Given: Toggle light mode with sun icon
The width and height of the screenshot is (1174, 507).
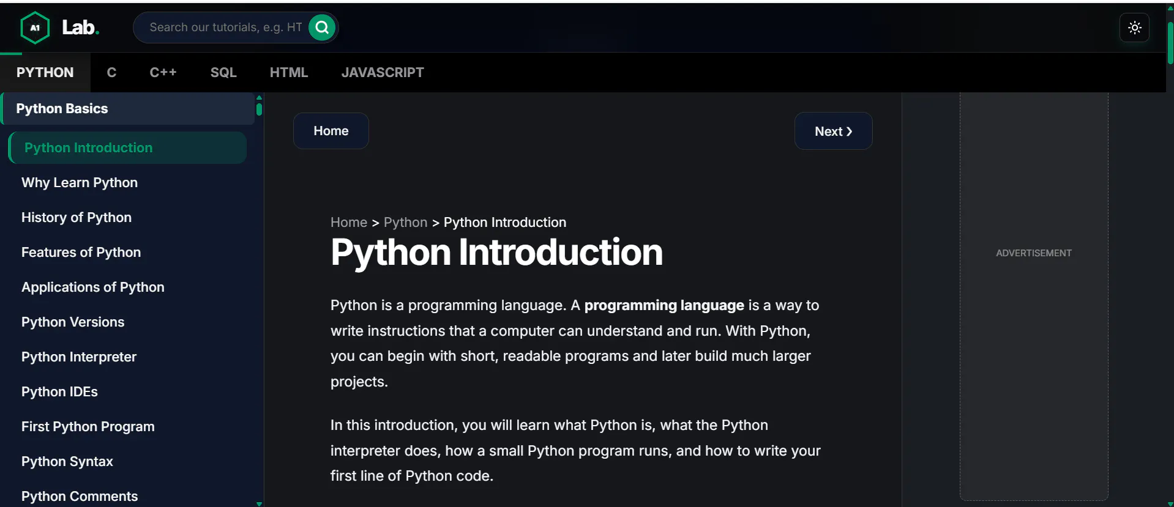Looking at the screenshot, I should coord(1134,28).
